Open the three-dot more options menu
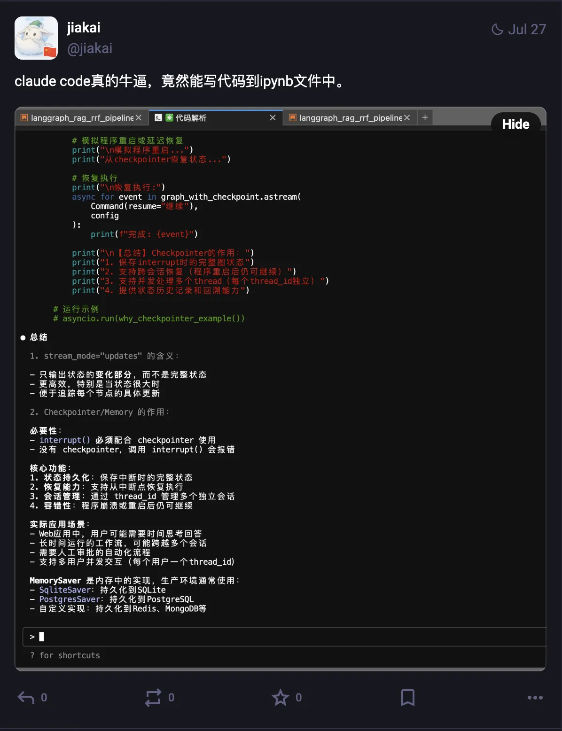The width and height of the screenshot is (562, 731). click(x=535, y=698)
